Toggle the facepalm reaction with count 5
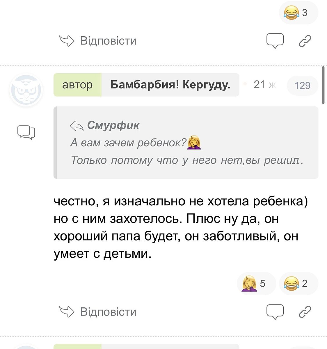Viewport: 327px width, 349px height. 256,283
